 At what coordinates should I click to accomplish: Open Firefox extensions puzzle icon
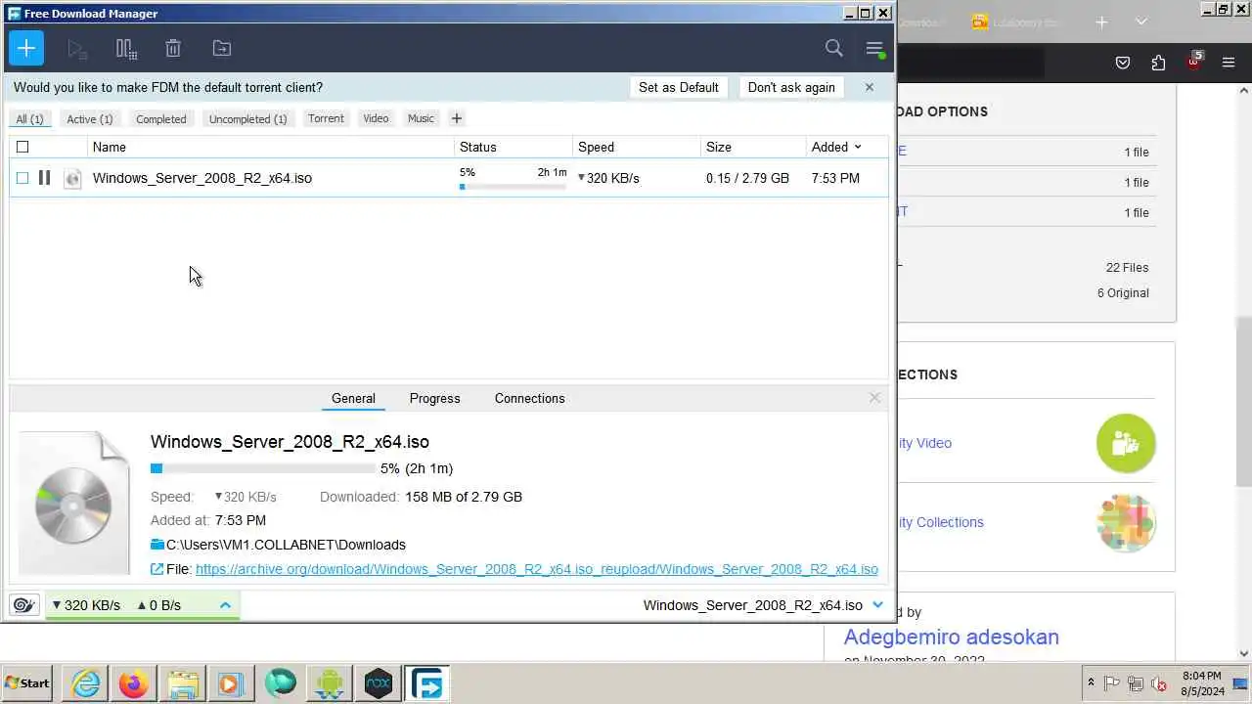[1158, 63]
